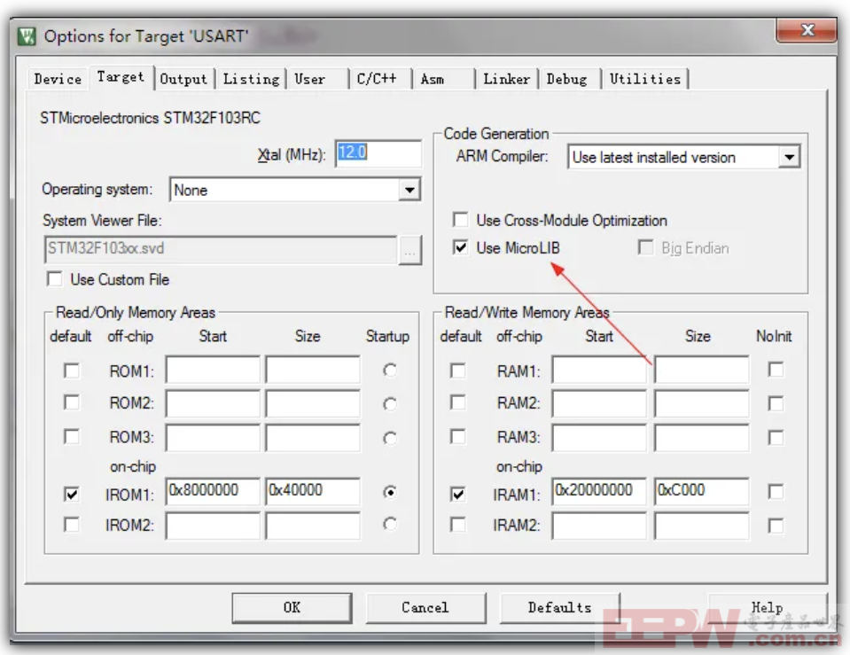This screenshot has width=850, height=655.
Task: Click the Xtal (MHz) input field
Action: pyautogui.click(x=378, y=153)
